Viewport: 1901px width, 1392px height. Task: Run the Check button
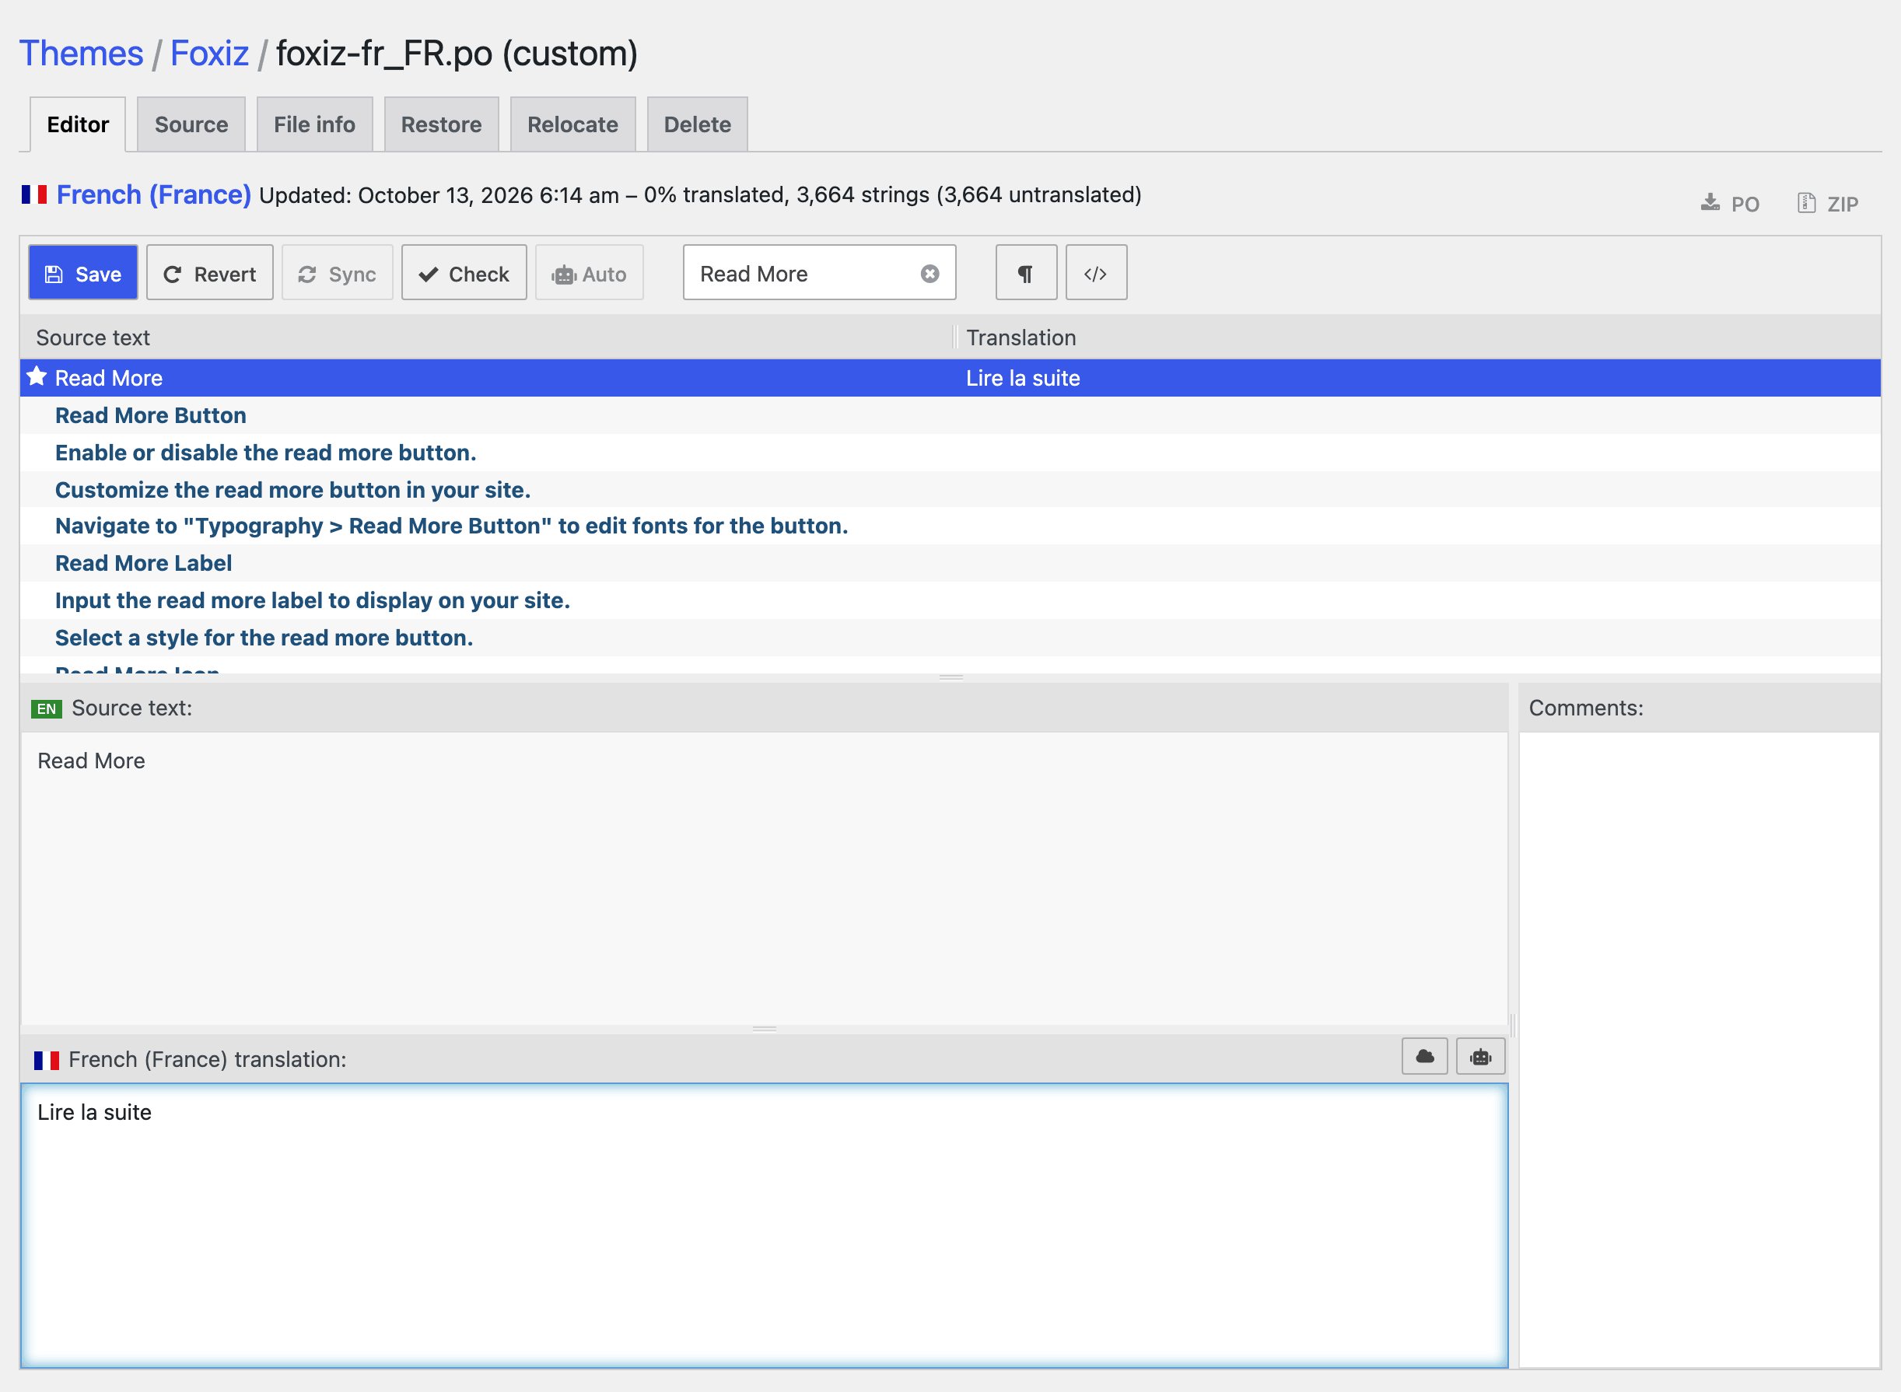pyautogui.click(x=464, y=273)
